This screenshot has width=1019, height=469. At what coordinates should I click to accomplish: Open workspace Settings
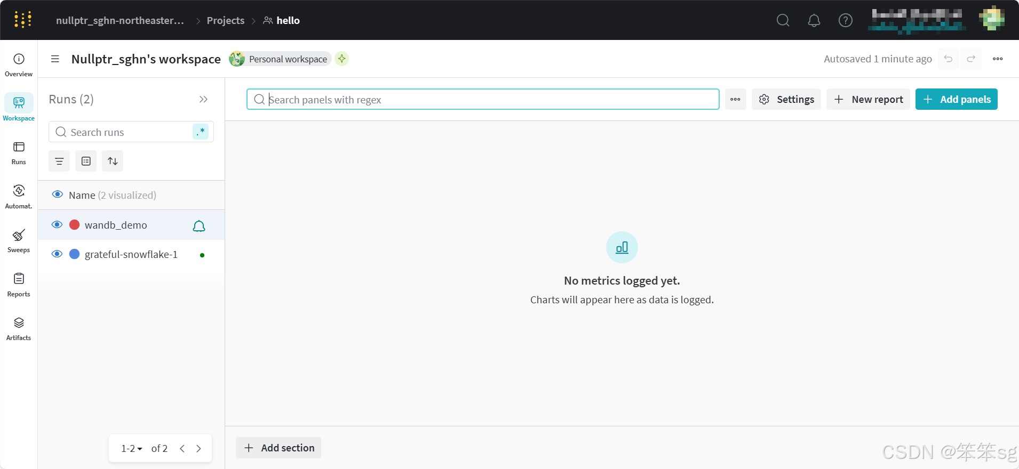coord(786,99)
